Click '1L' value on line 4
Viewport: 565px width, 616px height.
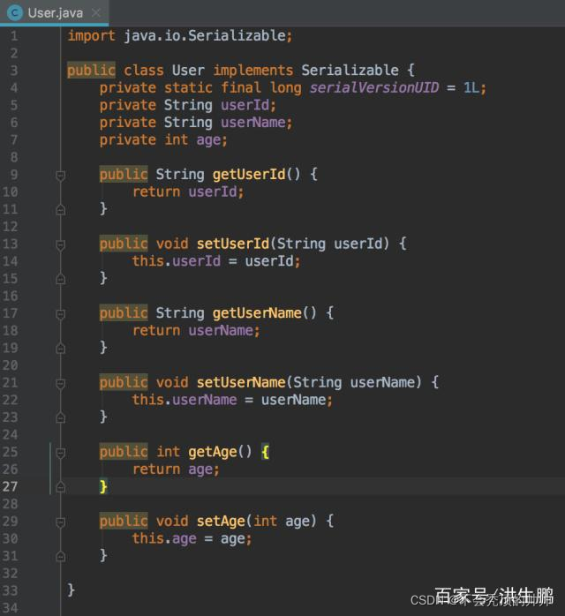(x=471, y=87)
